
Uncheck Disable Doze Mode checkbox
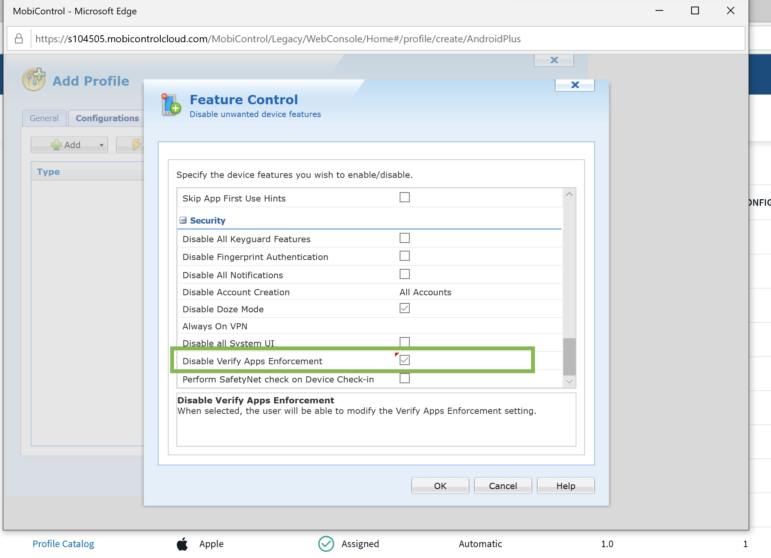[405, 308]
